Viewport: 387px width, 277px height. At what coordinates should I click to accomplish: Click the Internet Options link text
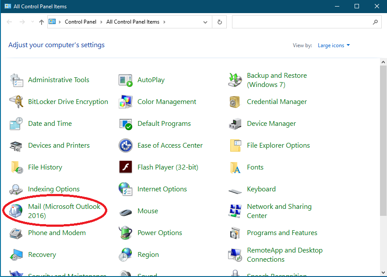162,189
